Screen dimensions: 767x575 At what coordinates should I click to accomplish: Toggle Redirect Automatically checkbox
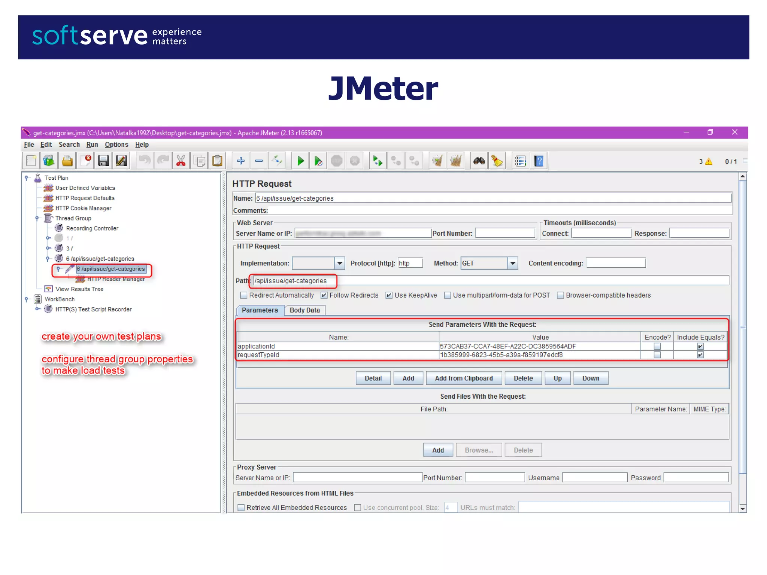pos(243,295)
